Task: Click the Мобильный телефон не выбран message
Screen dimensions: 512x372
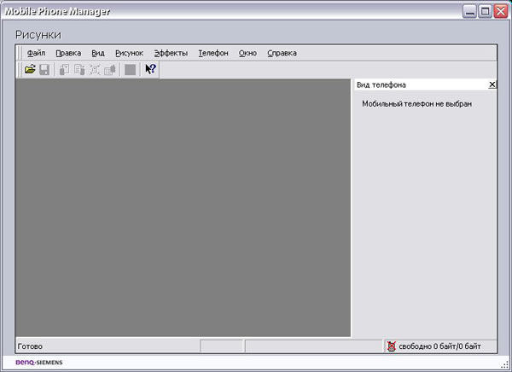Action: 416,104
